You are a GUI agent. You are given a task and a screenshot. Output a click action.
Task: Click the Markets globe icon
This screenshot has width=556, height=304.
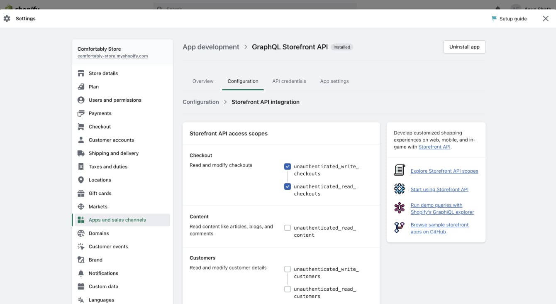80,206
